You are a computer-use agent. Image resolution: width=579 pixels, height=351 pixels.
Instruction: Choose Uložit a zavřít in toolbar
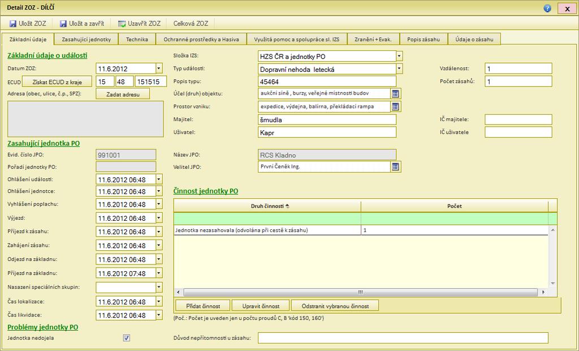[x=82, y=23]
